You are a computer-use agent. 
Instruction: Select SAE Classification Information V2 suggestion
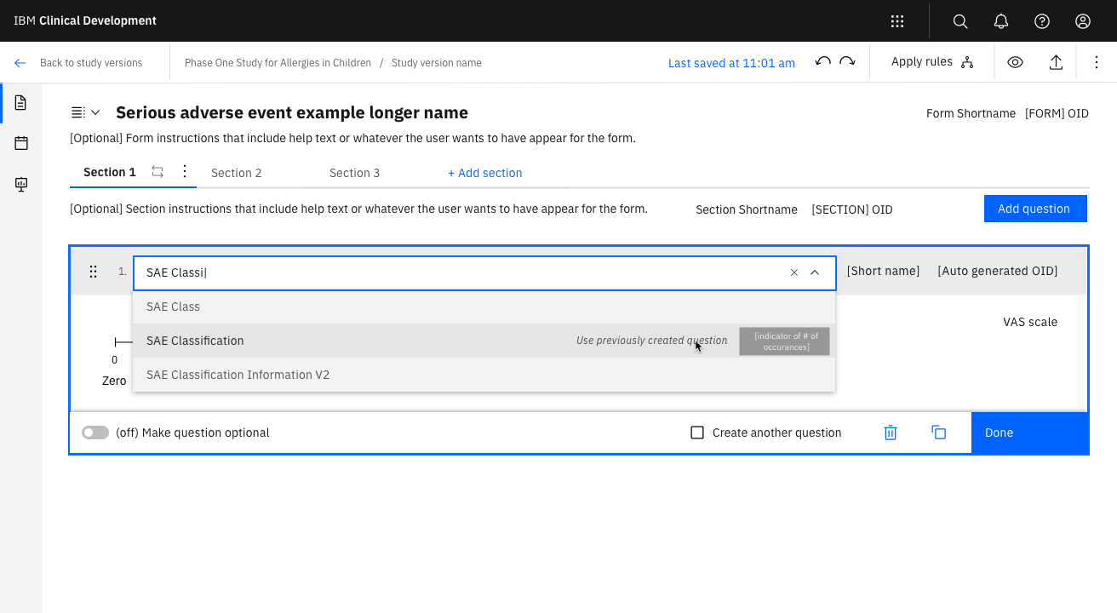[238, 375]
